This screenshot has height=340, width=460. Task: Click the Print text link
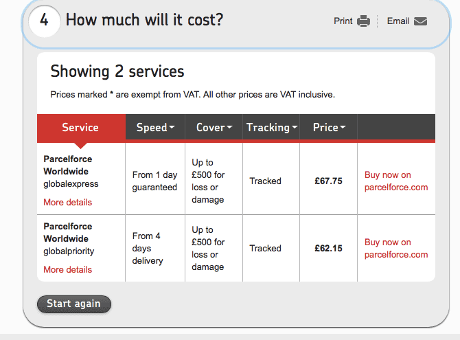(343, 21)
